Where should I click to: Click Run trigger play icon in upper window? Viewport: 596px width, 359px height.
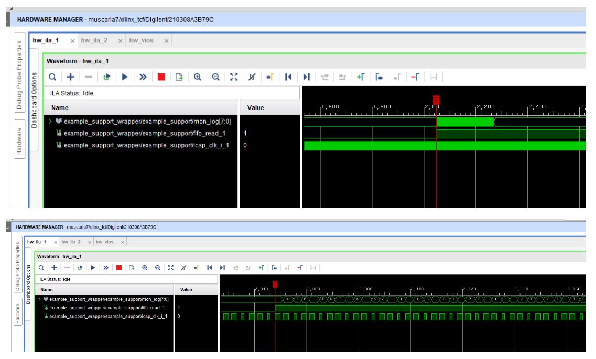click(124, 77)
